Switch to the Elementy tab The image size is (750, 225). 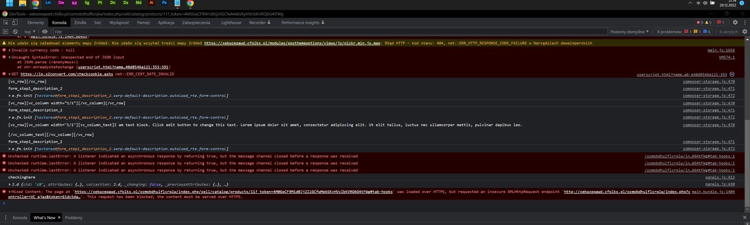[x=36, y=23]
